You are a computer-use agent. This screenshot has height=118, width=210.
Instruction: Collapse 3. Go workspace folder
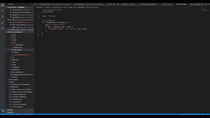coord(15,102)
